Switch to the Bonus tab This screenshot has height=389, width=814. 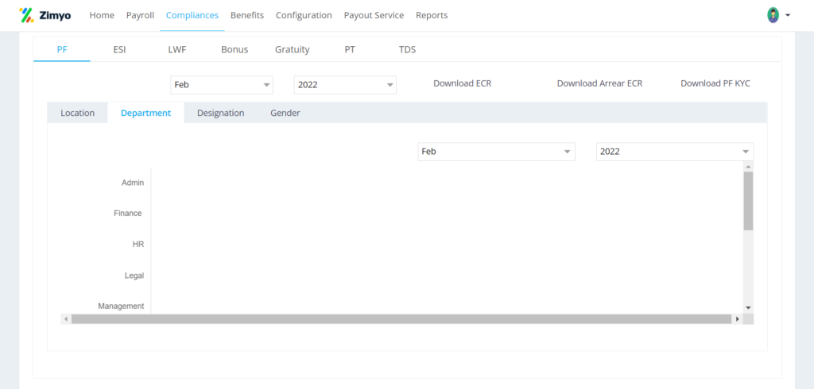point(235,50)
